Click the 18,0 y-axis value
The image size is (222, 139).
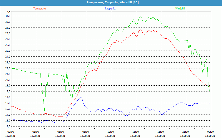click(8, 91)
